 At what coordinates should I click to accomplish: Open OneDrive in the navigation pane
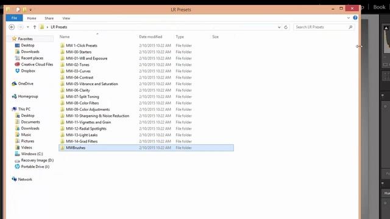click(26, 84)
